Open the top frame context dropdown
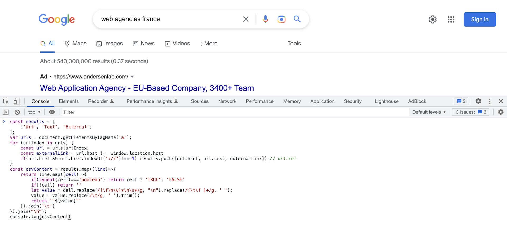The width and height of the screenshot is (507, 247). (x=34, y=112)
